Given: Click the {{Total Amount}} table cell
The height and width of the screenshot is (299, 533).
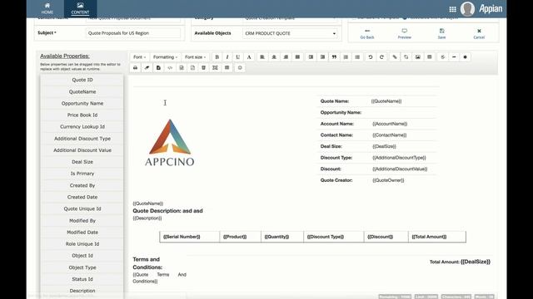Looking at the screenshot, I should (x=437, y=237).
